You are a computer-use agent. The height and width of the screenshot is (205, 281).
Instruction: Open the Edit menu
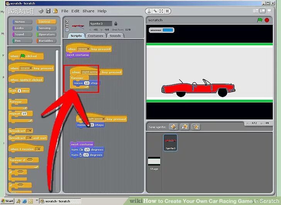pos(75,11)
